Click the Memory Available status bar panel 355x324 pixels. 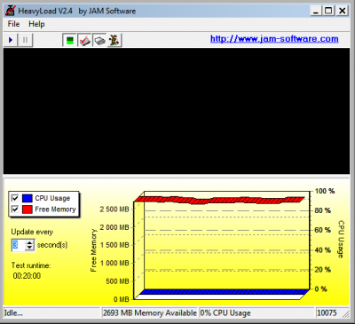click(x=149, y=312)
